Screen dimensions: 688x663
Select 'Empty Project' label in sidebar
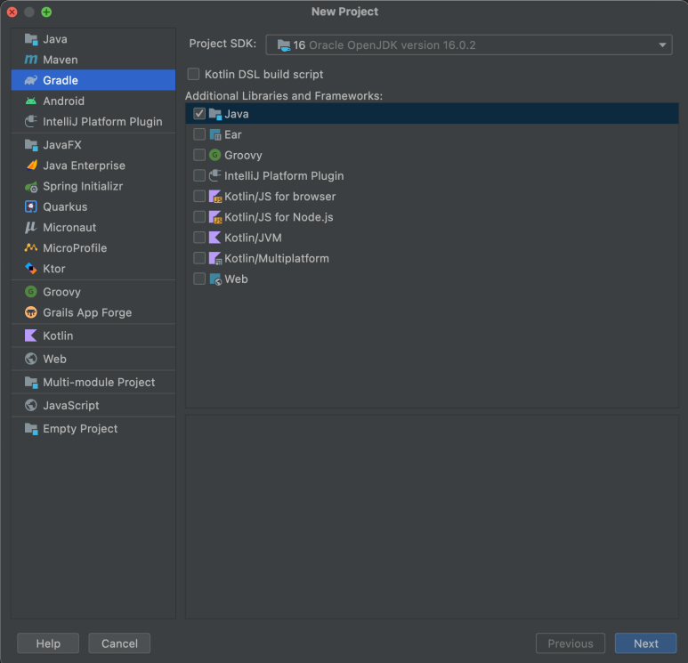80,429
